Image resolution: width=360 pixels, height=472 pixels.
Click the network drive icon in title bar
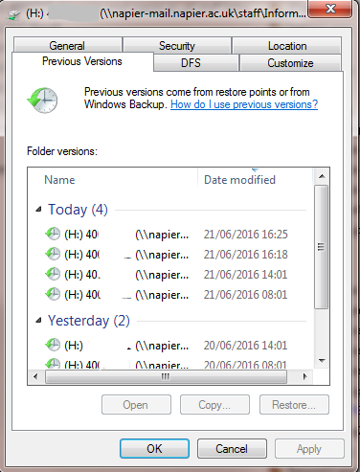[12, 14]
